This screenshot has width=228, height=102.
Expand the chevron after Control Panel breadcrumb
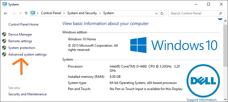tap(64, 13)
